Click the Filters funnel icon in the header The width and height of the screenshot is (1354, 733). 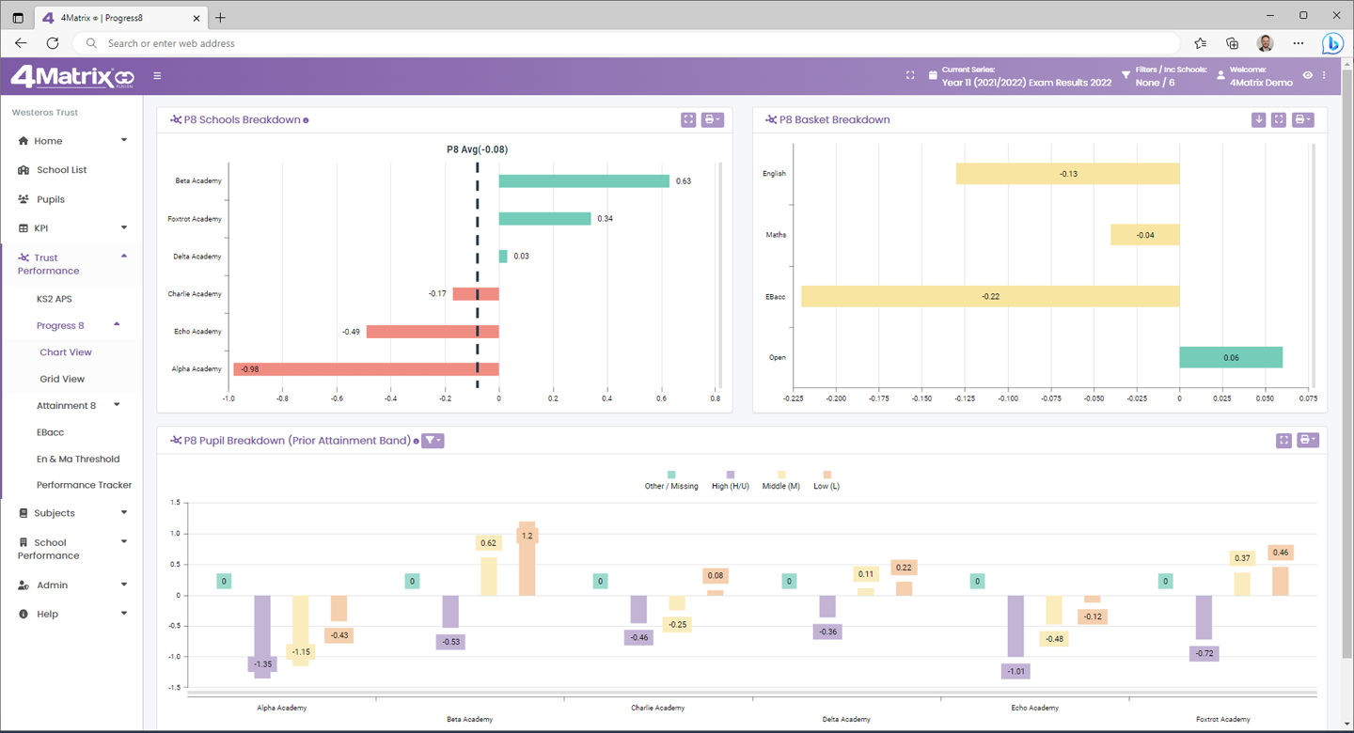[x=1126, y=76]
